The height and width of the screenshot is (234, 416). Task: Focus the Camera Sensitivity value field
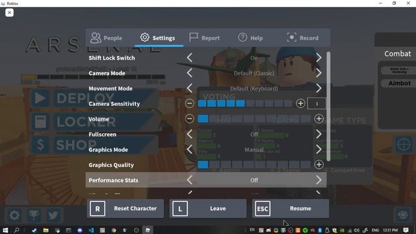[317, 103]
